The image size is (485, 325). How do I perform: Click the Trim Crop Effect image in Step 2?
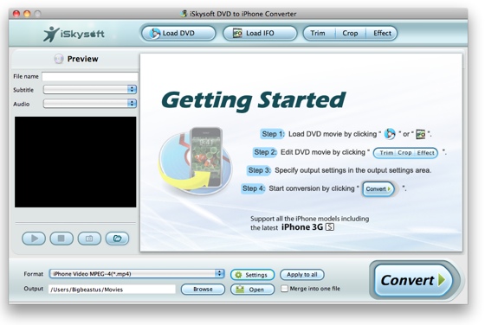(x=405, y=153)
